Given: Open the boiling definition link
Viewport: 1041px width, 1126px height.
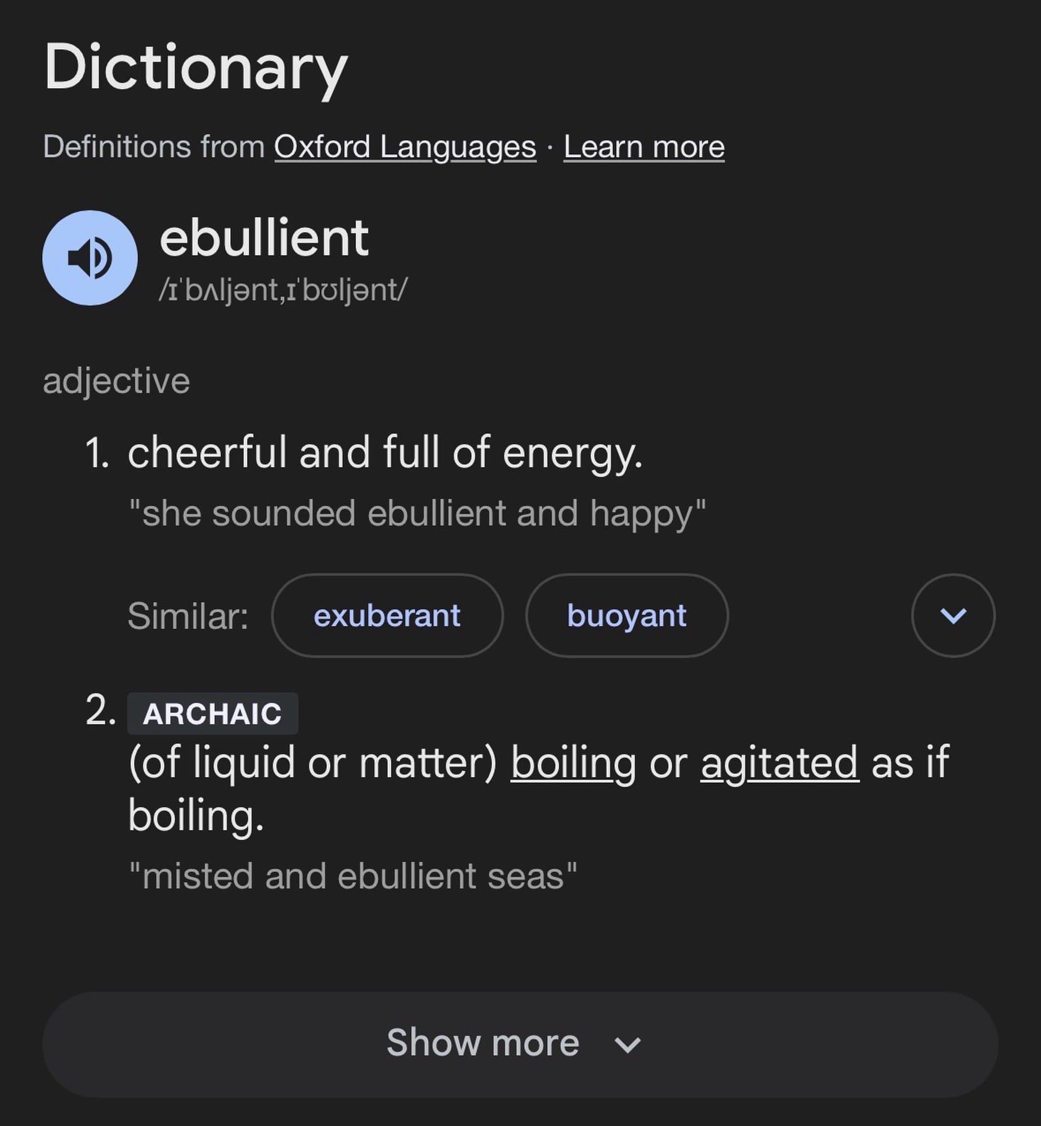Looking at the screenshot, I should 573,763.
